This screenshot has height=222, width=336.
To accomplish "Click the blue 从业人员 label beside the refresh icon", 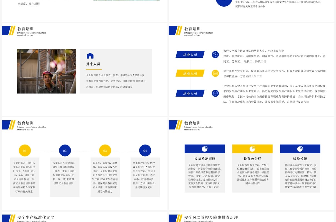I will pos(190,55).
